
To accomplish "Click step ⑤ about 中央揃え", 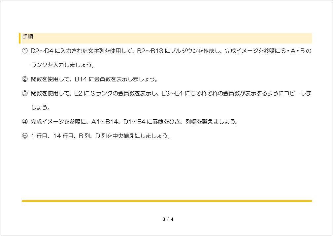I will (x=96, y=136).
